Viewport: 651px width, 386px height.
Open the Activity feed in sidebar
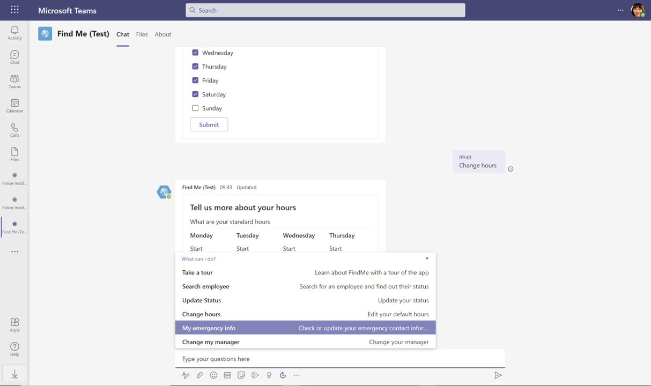point(14,33)
